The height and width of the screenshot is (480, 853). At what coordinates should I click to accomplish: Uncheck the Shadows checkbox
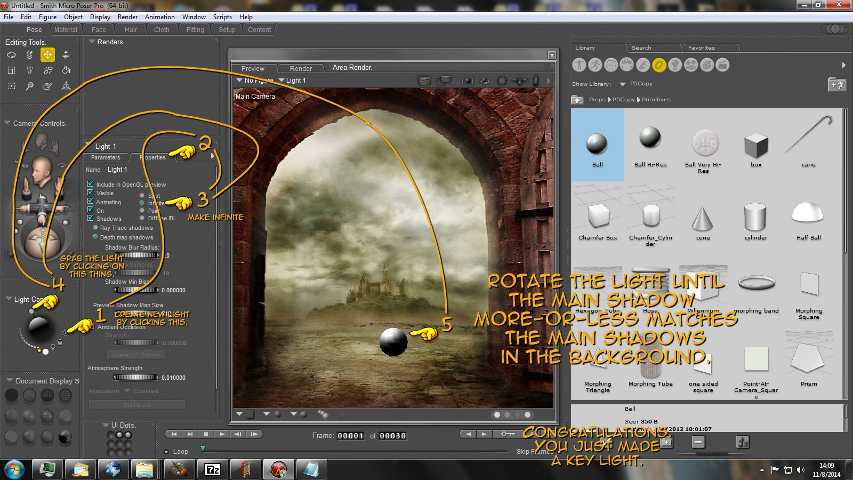point(91,218)
